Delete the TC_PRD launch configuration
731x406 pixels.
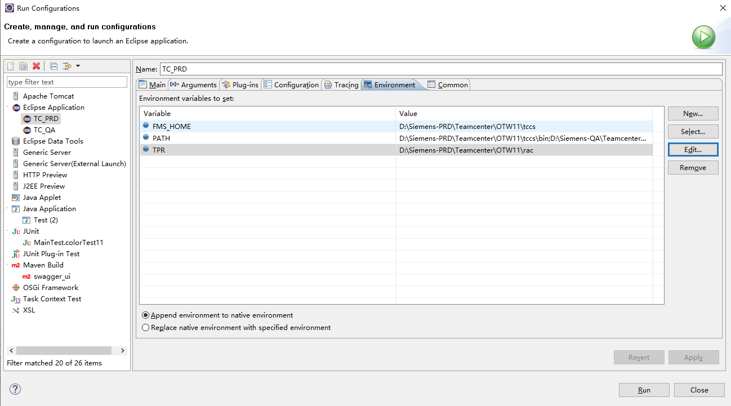(36, 66)
